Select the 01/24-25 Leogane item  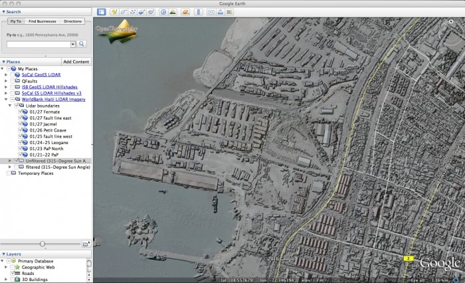point(49,142)
